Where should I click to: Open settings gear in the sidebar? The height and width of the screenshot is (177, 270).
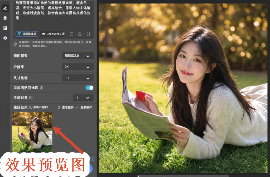5,38
